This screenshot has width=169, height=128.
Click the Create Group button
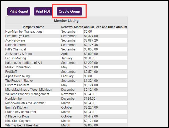(69, 12)
